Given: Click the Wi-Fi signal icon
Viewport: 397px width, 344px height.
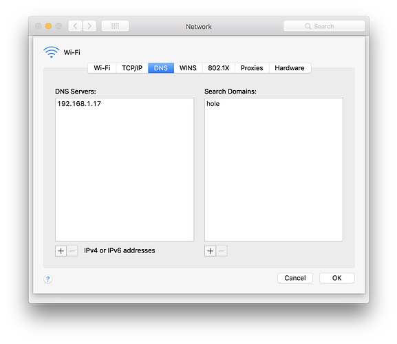Looking at the screenshot, I should click(x=52, y=52).
